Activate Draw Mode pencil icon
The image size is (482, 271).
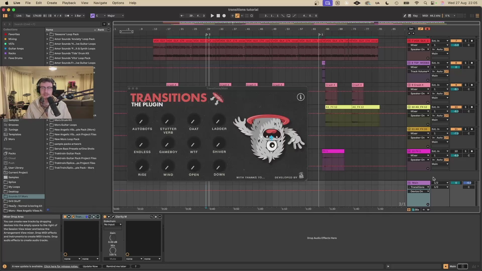pyautogui.click(x=405, y=16)
